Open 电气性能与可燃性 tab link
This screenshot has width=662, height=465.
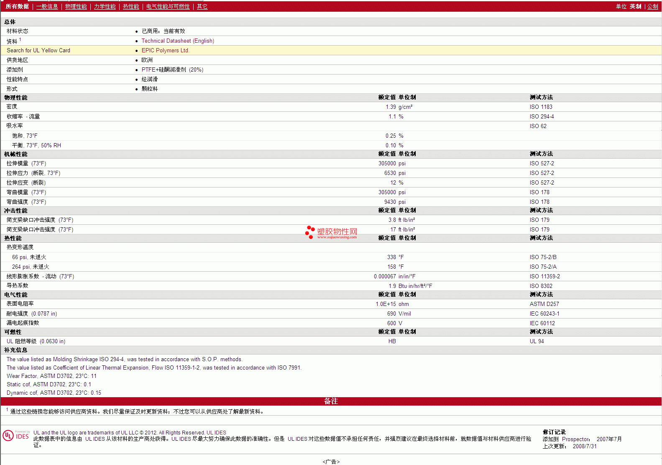pos(168,7)
